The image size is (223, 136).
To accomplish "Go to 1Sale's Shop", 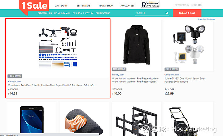I will 106,6.
